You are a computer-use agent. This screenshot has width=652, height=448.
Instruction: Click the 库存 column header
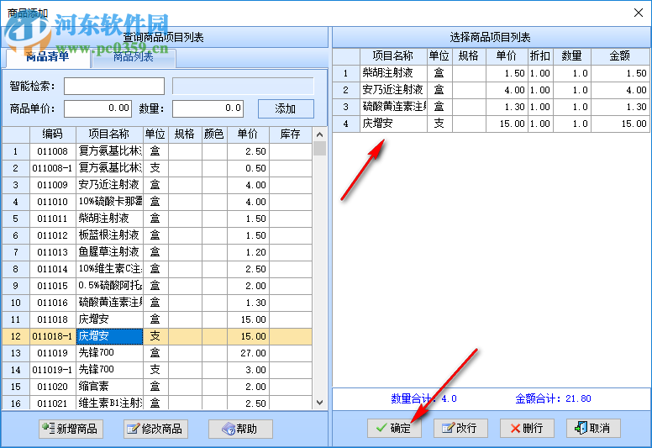coord(290,134)
